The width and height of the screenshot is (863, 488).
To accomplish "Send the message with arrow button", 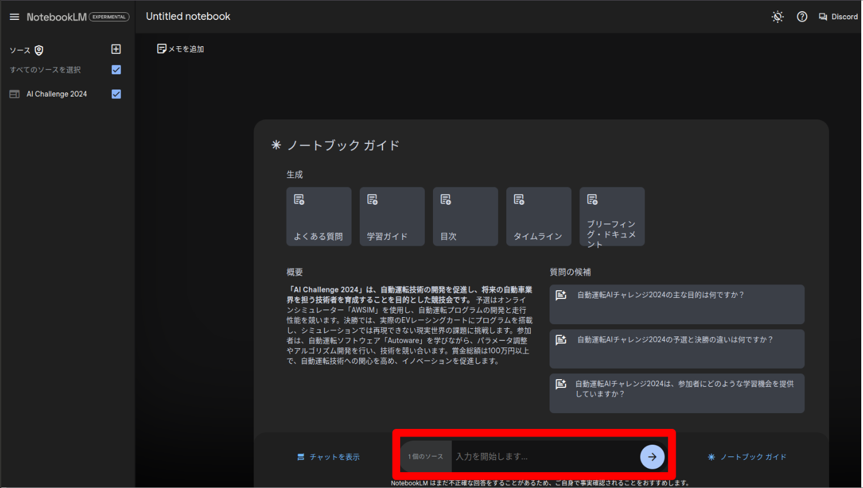I will (x=652, y=457).
